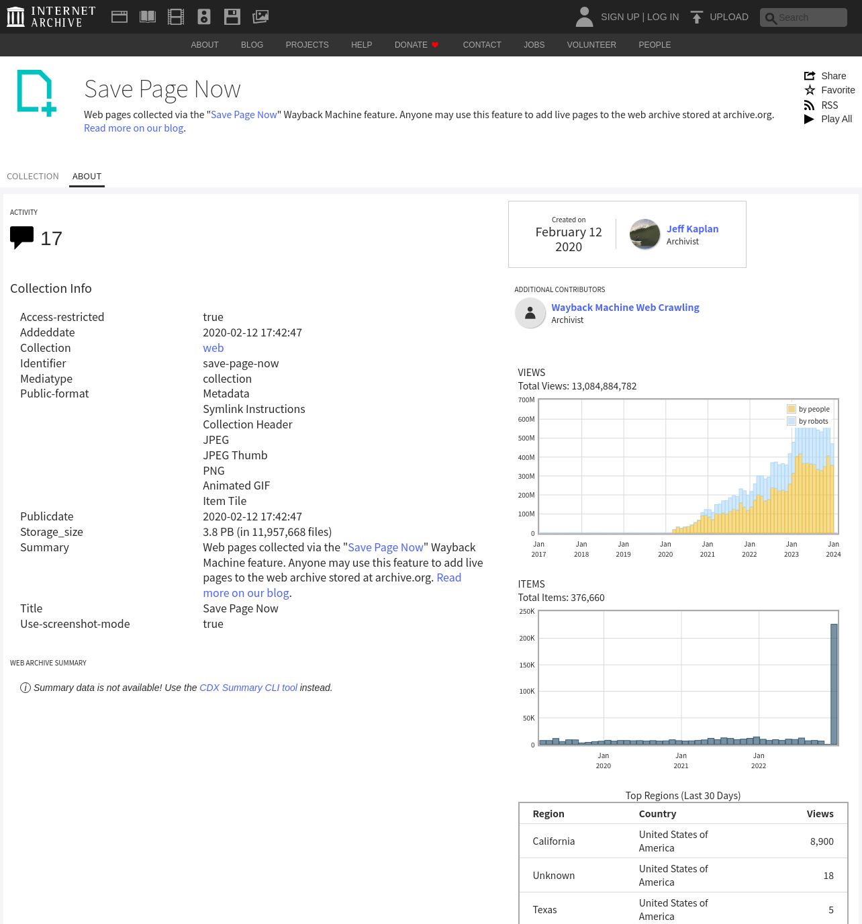Screen dimensions: 862x924
Task: Toggle the by robots legend swatch
Action: pos(792,421)
